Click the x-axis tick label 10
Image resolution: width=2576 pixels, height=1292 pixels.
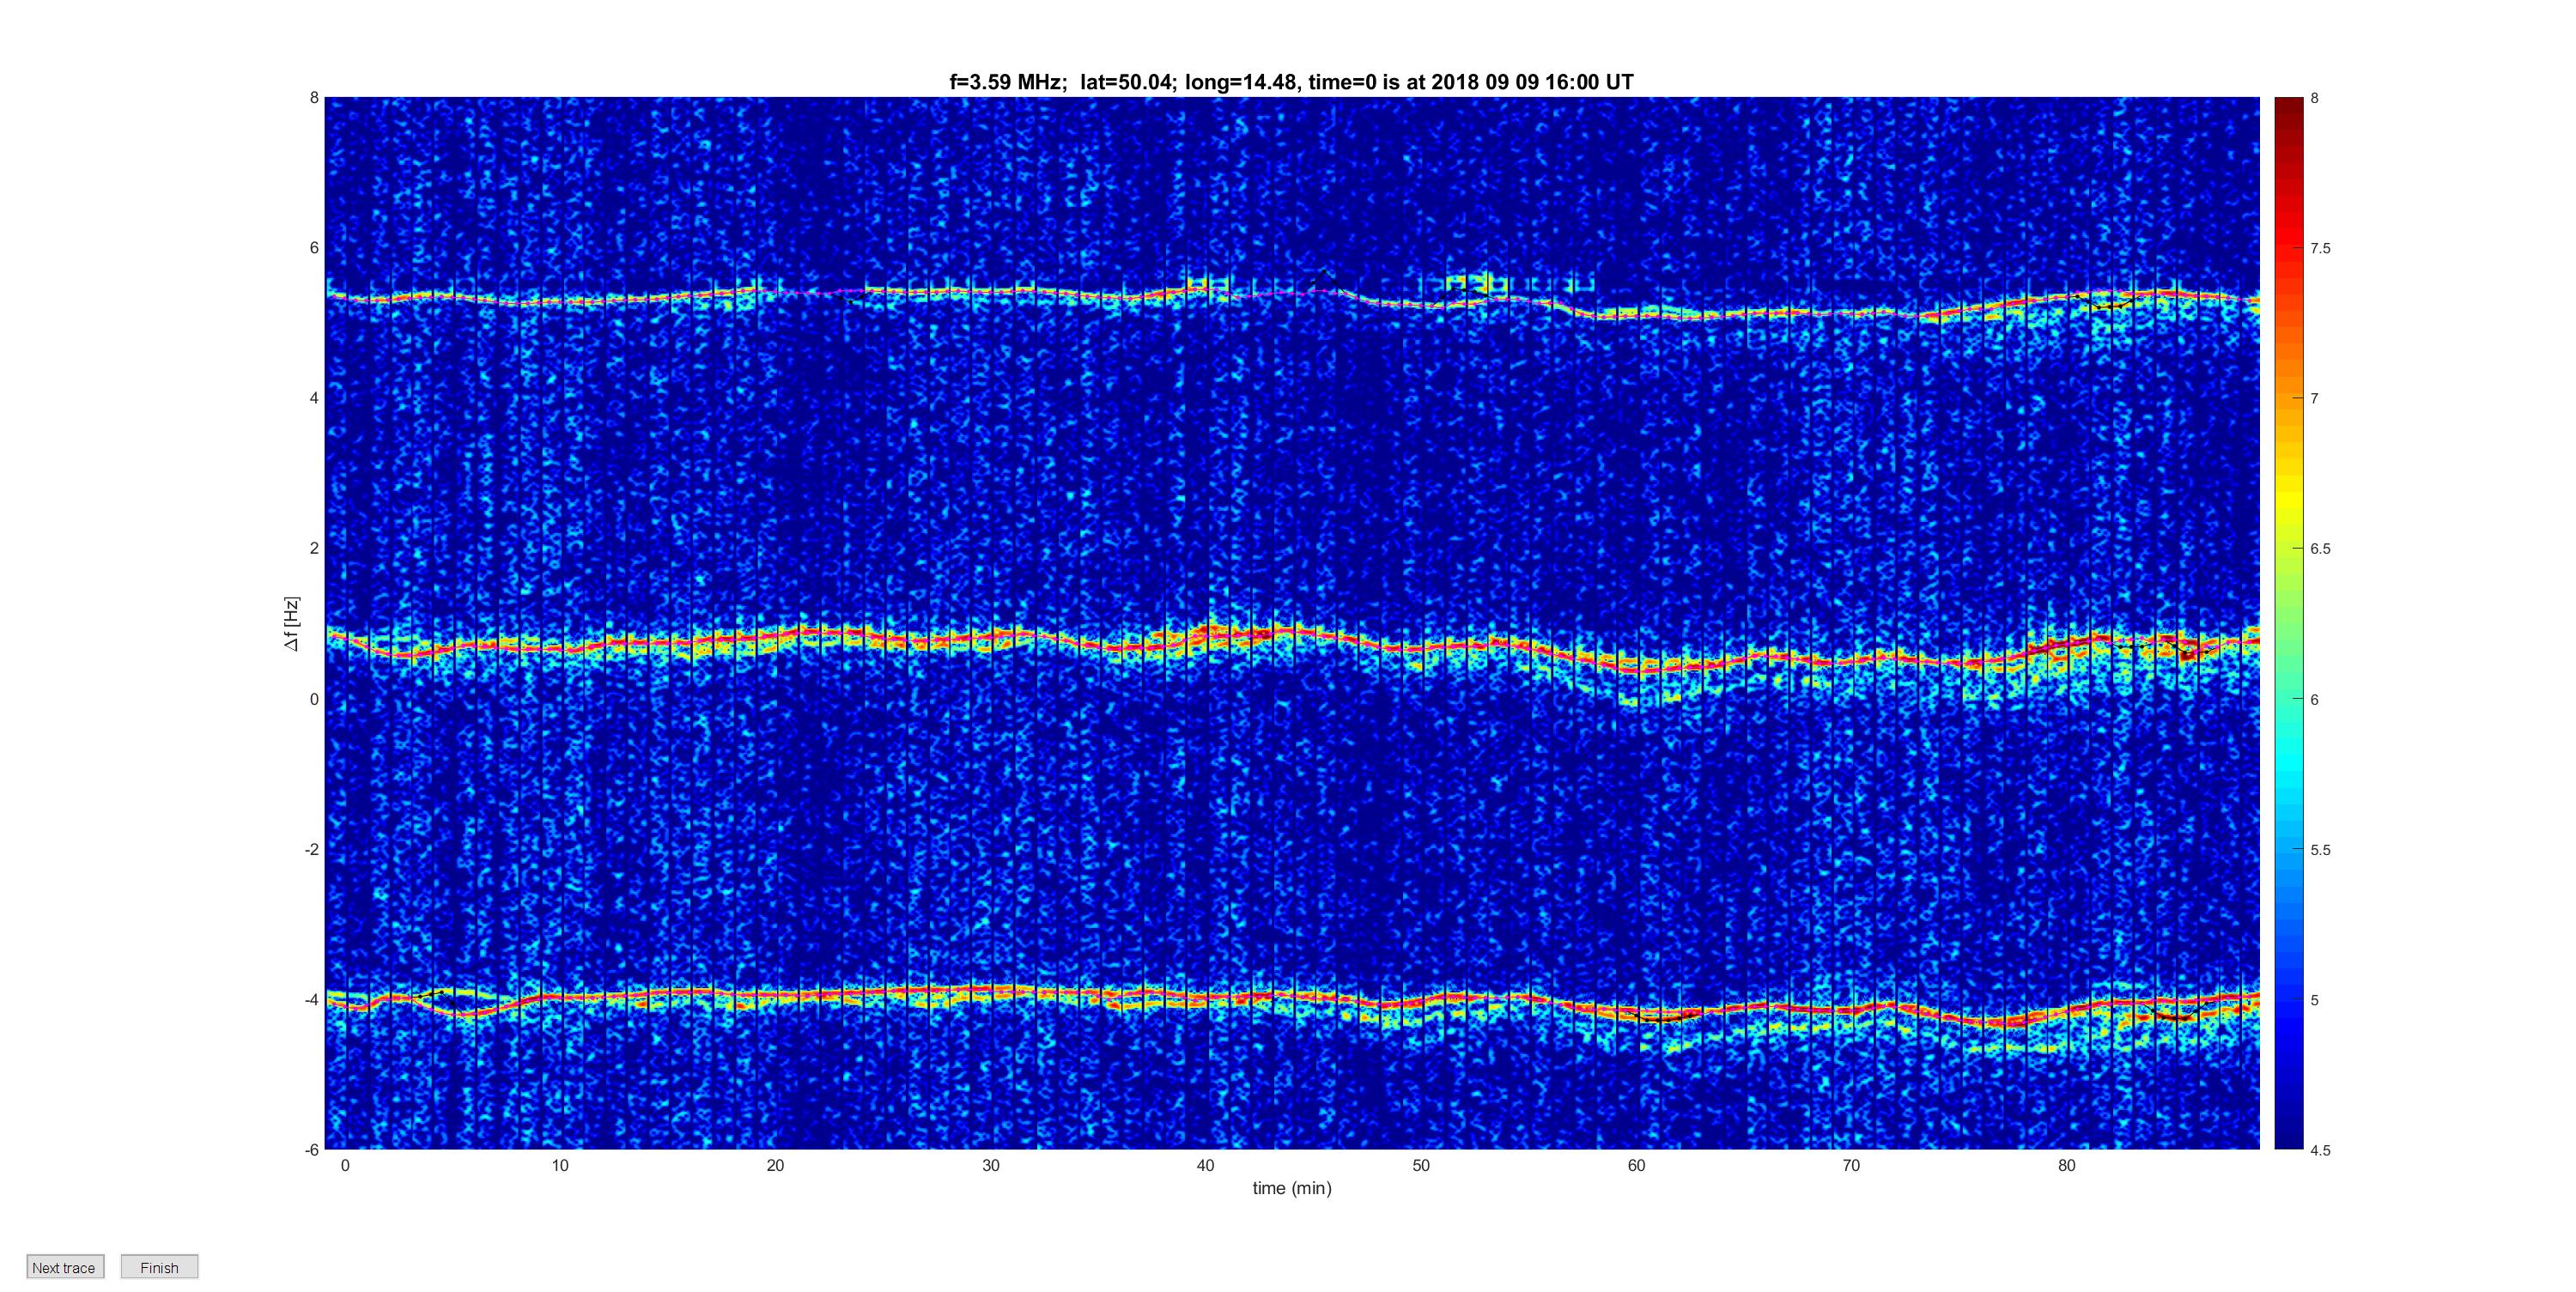[560, 1165]
